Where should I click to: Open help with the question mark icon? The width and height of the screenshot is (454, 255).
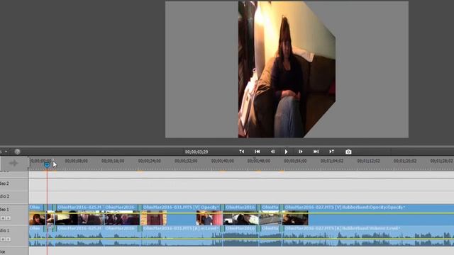click(17, 152)
